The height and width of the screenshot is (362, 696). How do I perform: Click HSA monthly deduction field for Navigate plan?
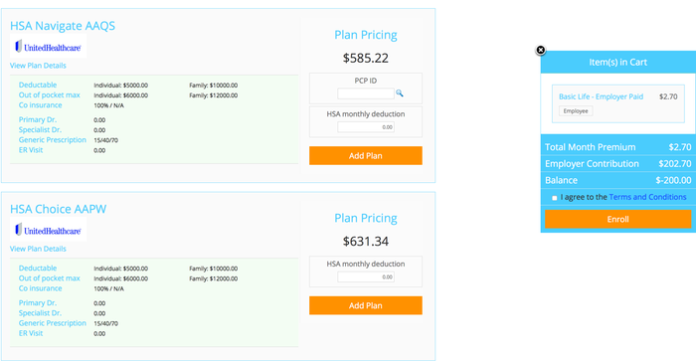tap(365, 127)
